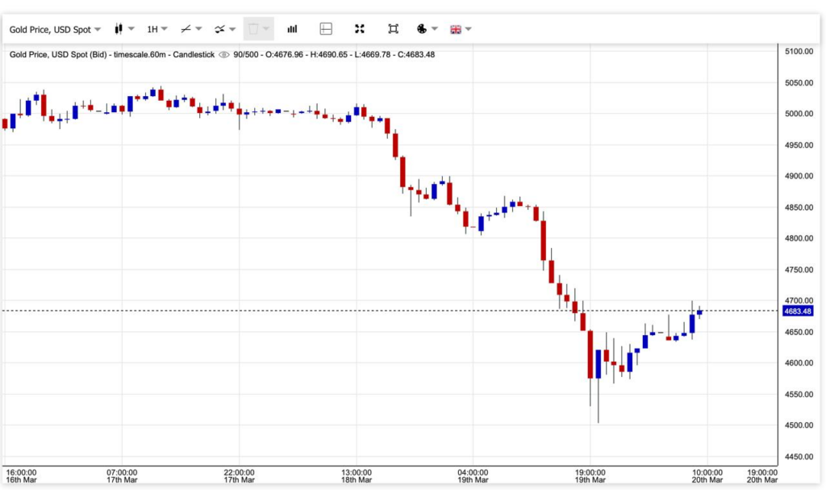This screenshot has width=826, height=490.
Task: Click the 4683.48 current price label
Action: tap(797, 311)
